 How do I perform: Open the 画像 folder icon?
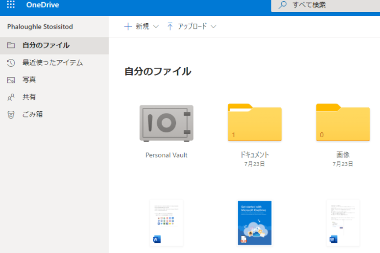tap(343, 122)
